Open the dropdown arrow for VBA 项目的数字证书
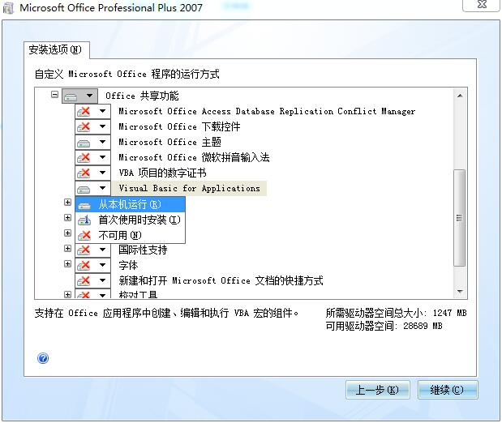502x423 pixels. click(x=102, y=173)
